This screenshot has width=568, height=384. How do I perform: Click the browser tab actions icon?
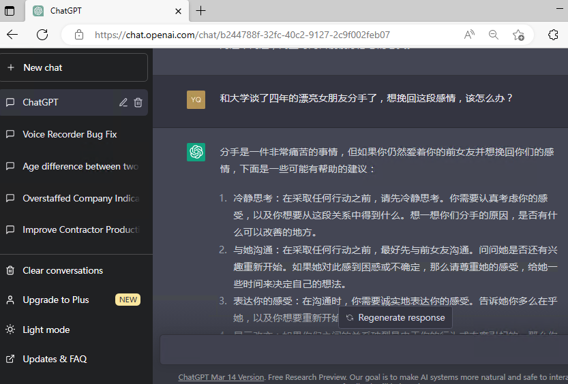click(10, 11)
